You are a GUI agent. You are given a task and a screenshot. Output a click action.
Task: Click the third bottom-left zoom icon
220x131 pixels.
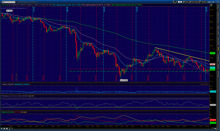[7, 129]
